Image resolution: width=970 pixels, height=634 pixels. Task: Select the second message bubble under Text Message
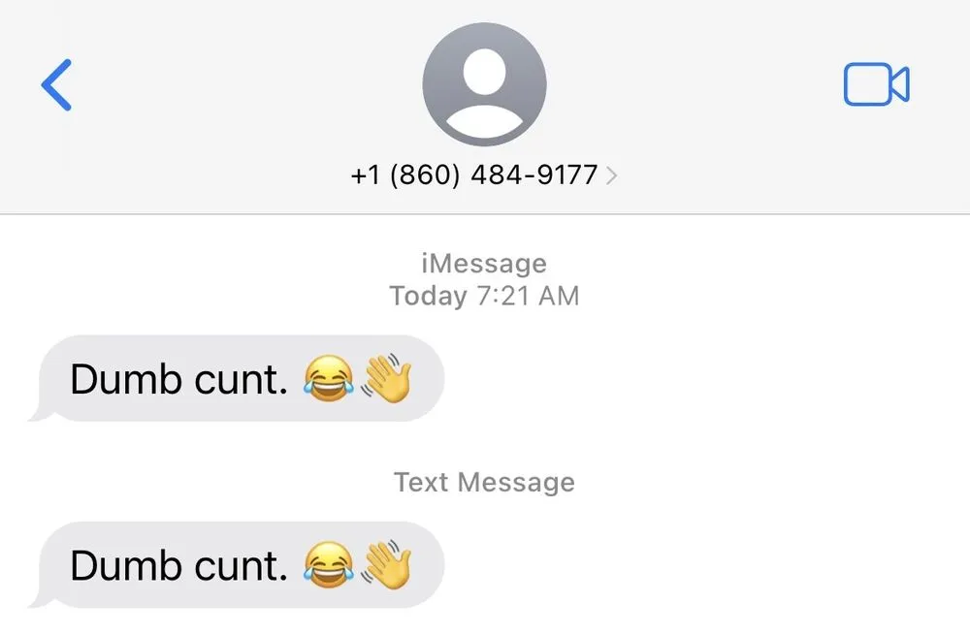point(237,565)
